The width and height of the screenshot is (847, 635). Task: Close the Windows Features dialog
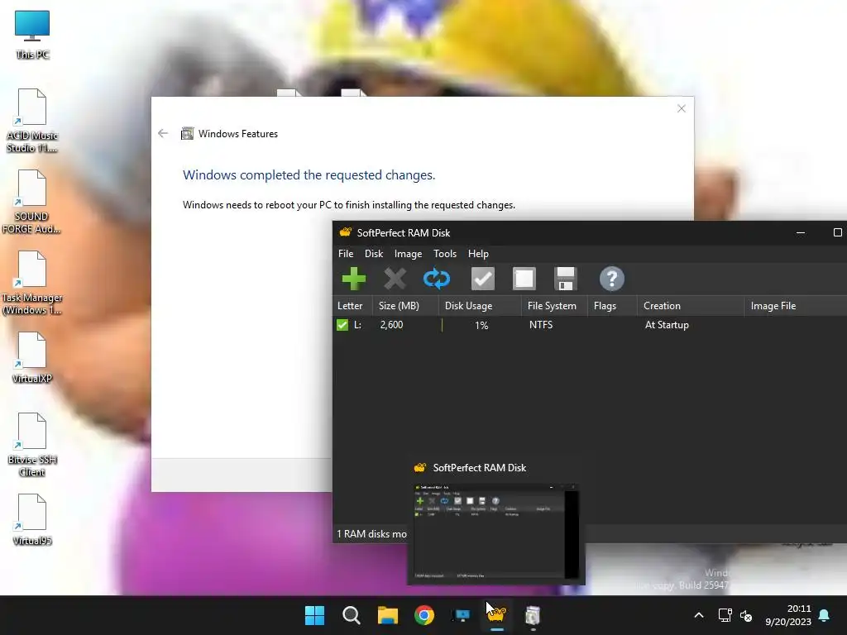coord(682,108)
